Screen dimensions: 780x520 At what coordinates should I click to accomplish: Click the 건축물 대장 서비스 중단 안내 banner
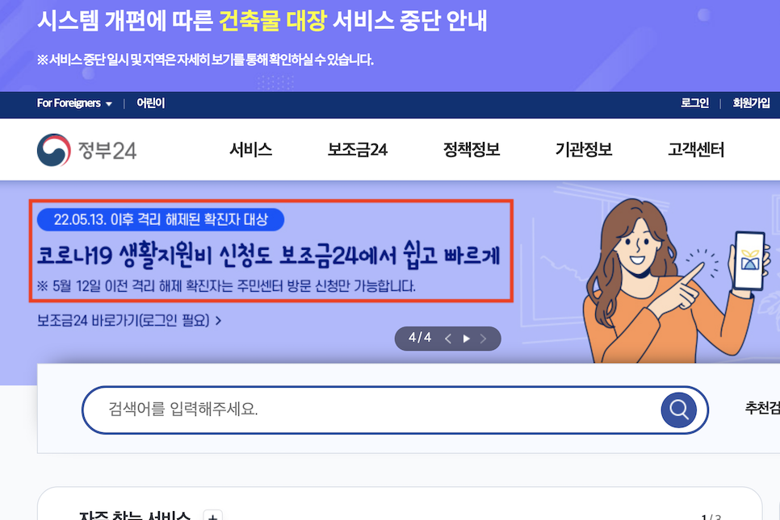[x=390, y=46]
